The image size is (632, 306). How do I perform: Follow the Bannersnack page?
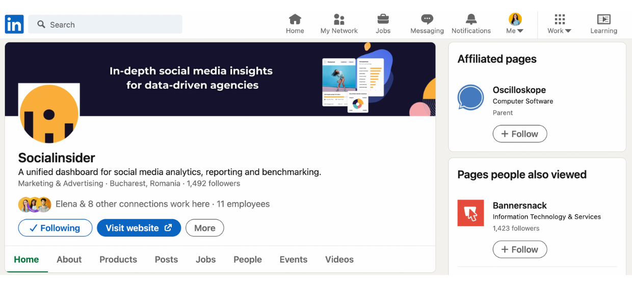[x=519, y=249]
